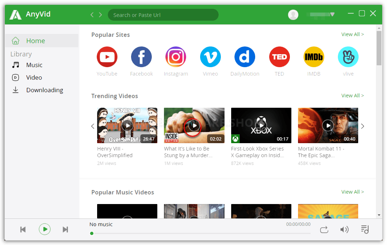Click the Home sidebar item
387x245 pixels.
42,41
